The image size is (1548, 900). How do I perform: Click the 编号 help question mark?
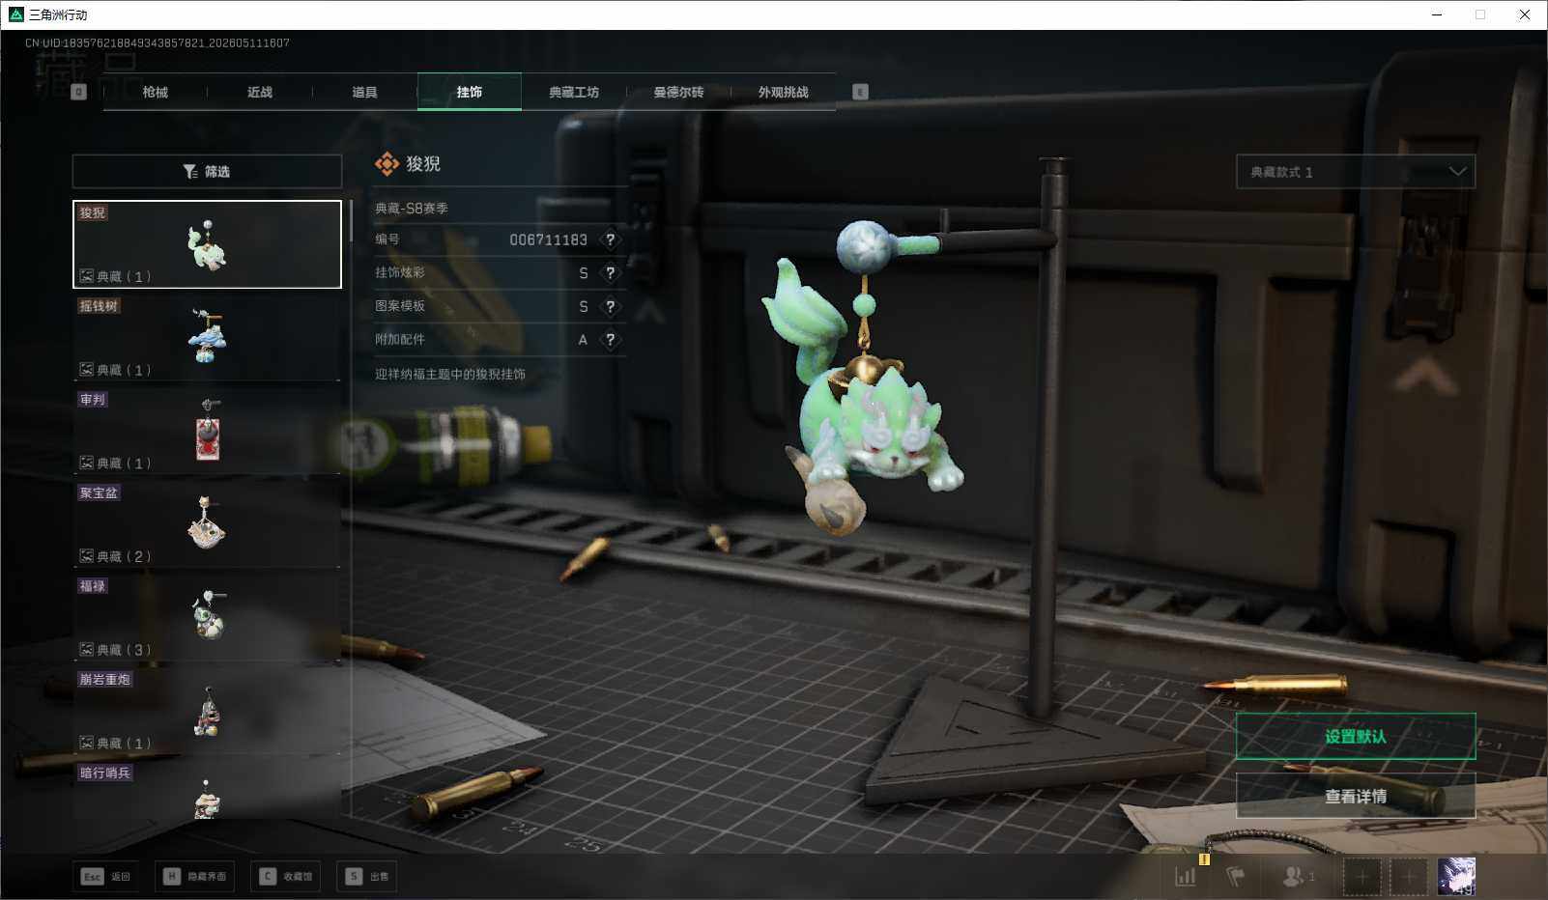(x=610, y=239)
